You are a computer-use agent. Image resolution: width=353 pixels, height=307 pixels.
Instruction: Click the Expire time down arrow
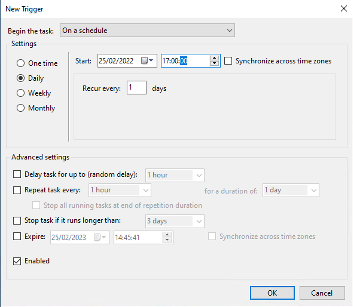click(x=167, y=240)
